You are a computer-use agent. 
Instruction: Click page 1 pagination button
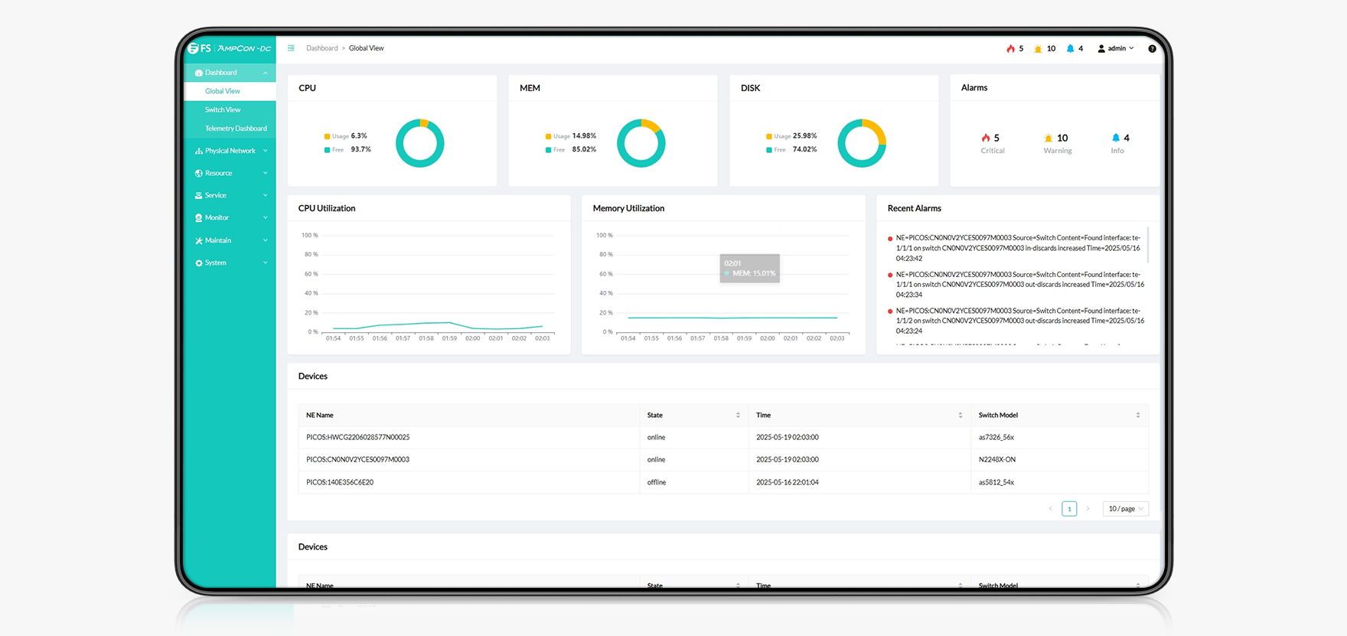pyautogui.click(x=1069, y=509)
